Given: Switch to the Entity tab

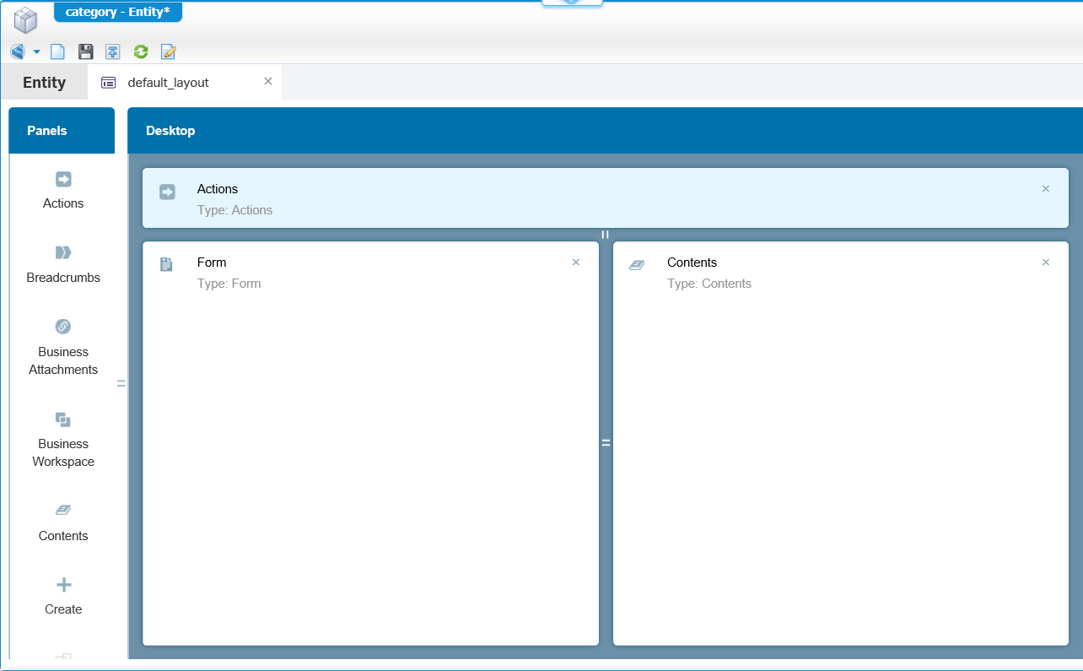Looking at the screenshot, I should [x=44, y=83].
